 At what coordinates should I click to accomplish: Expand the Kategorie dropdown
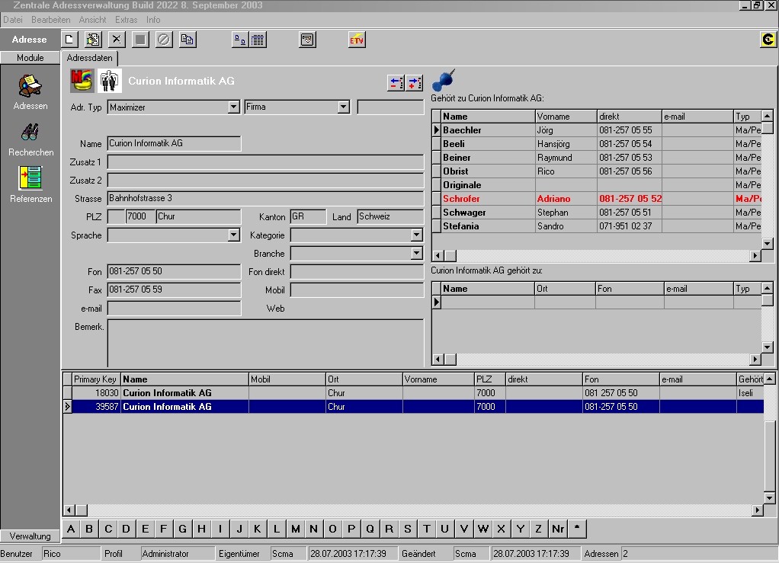[417, 235]
